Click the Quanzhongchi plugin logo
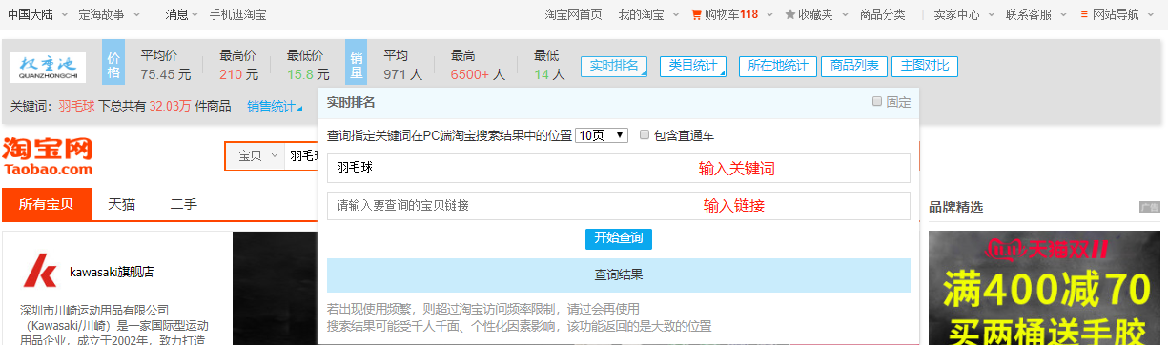This screenshot has width=1168, height=345. coord(48,68)
